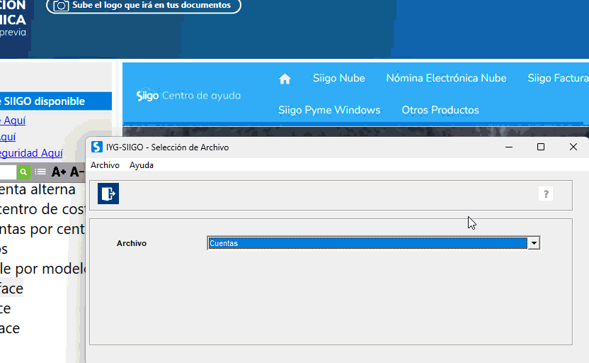The image size is (589, 363).
Task: Select the centro de cos list item
Action: coord(42,209)
